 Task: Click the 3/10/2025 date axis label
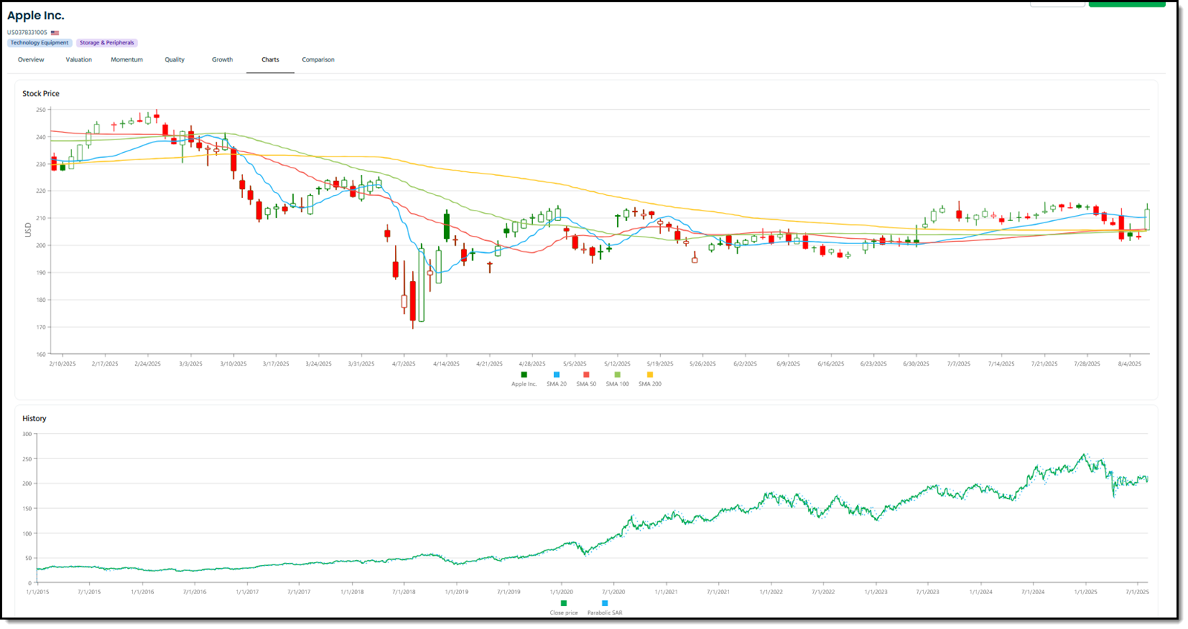pos(233,364)
